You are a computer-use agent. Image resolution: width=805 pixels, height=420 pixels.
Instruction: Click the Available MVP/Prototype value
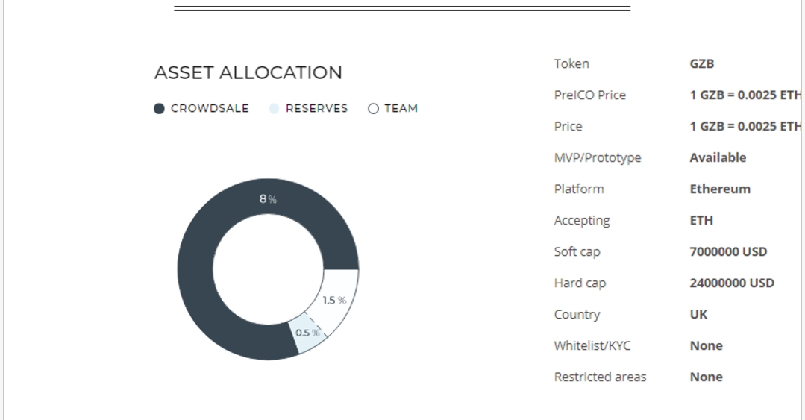pyautogui.click(x=718, y=157)
